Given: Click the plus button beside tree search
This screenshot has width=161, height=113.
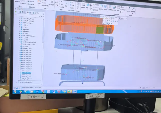Looking at the screenshot, I should (x=43, y=17).
